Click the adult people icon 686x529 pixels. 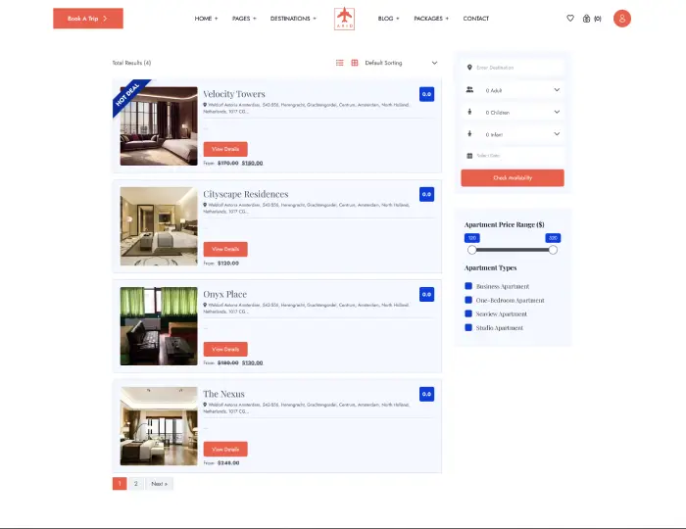click(x=469, y=89)
